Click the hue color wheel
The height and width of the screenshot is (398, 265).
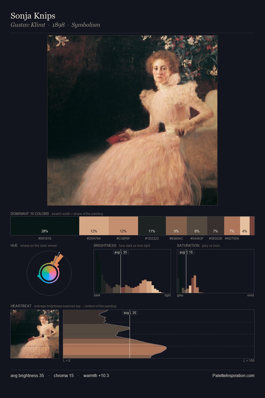pyautogui.click(x=49, y=273)
